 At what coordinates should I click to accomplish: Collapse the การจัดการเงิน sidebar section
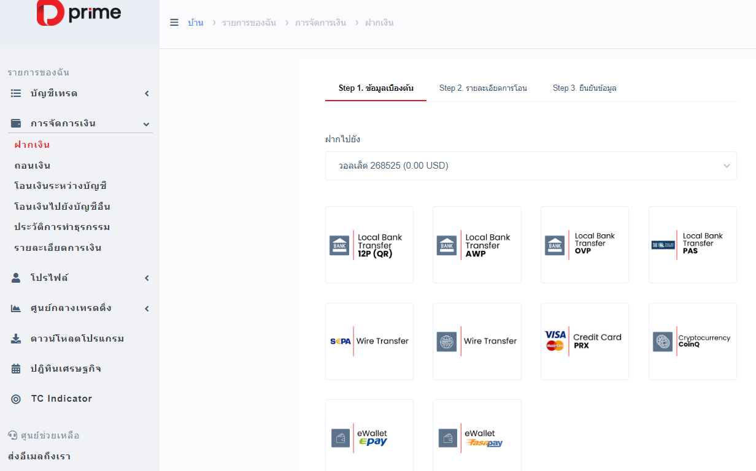80,123
